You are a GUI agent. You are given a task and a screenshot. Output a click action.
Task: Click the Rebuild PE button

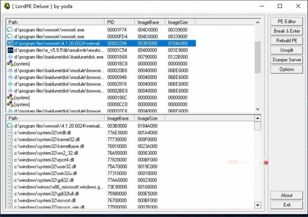(286, 41)
